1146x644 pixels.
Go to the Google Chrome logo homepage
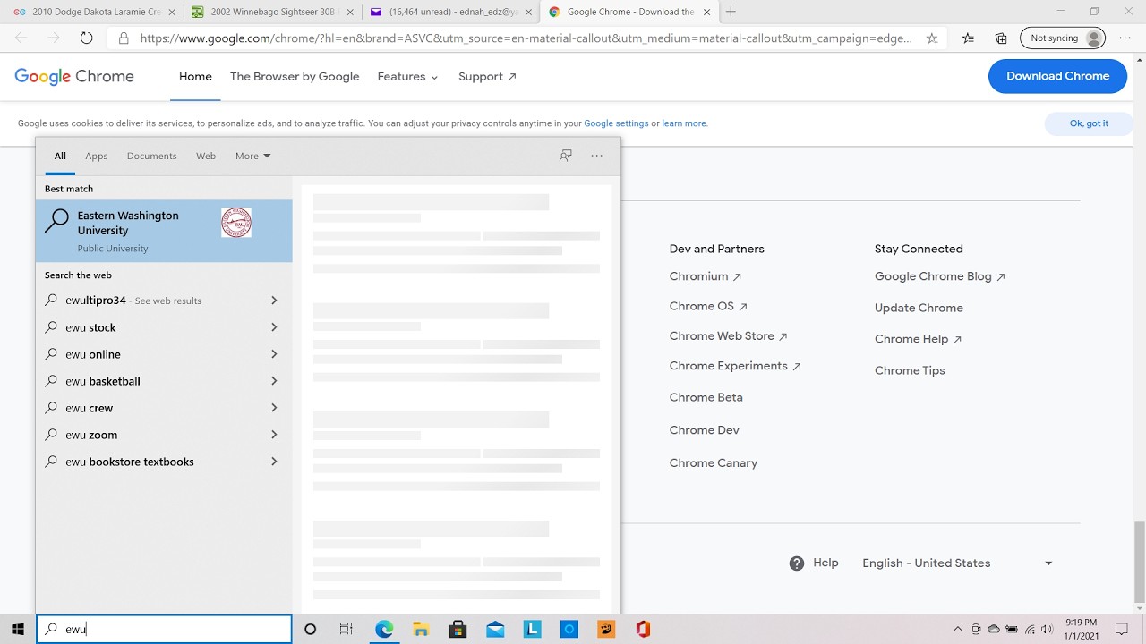tap(74, 77)
